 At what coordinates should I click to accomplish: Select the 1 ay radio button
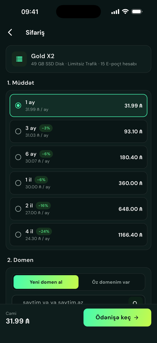(x=18, y=105)
